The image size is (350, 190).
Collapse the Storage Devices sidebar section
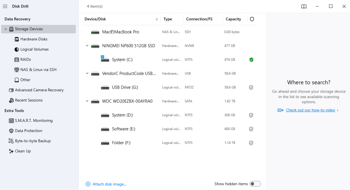pyautogui.click(x=5, y=29)
